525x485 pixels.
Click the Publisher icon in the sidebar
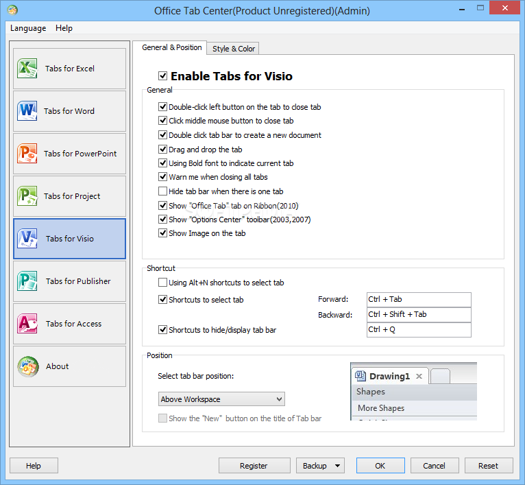pos(27,281)
